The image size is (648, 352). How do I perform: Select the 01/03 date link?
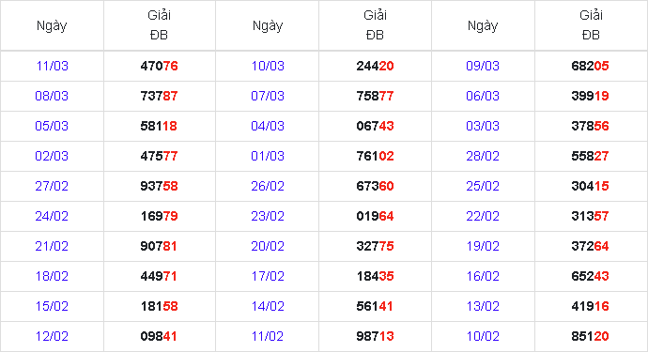(x=268, y=156)
